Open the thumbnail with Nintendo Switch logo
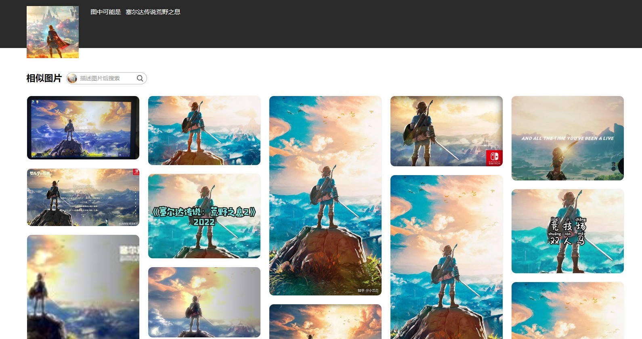The height and width of the screenshot is (339, 642). pos(447,131)
